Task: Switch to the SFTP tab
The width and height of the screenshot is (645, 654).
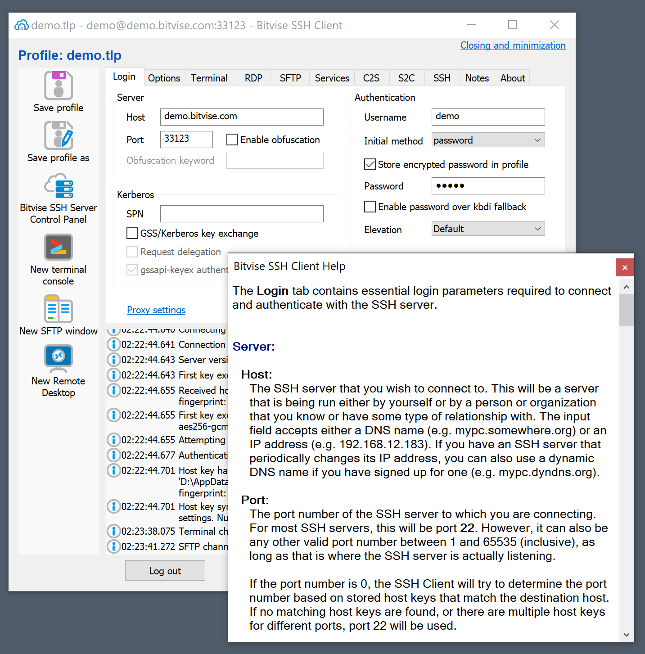Action: tap(290, 78)
